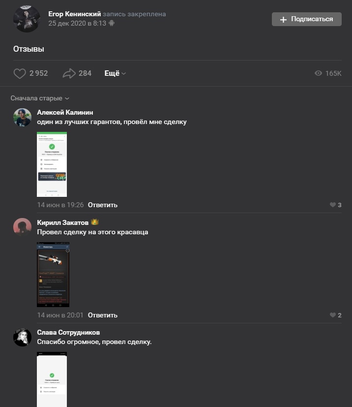Image resolution: width=352 pixels, height=407 pixels.
Task: Like Алексей Калинин's comment heart
Action: coord(332,205)
